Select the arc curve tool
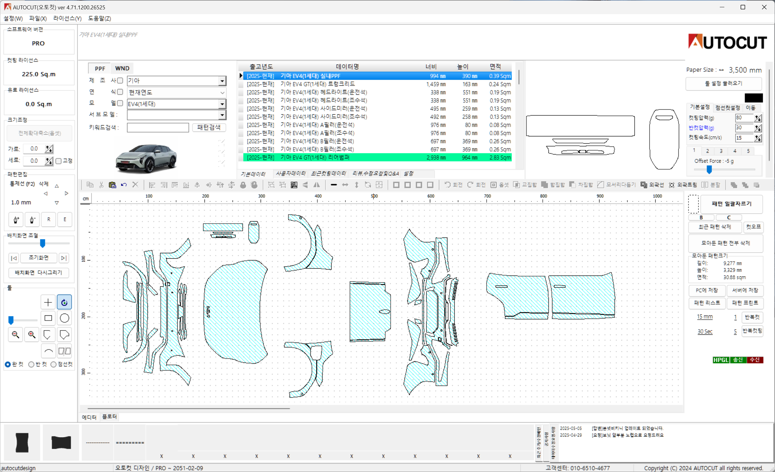The height and width of the screenshot is (472, 775). (x=48, y=351)
